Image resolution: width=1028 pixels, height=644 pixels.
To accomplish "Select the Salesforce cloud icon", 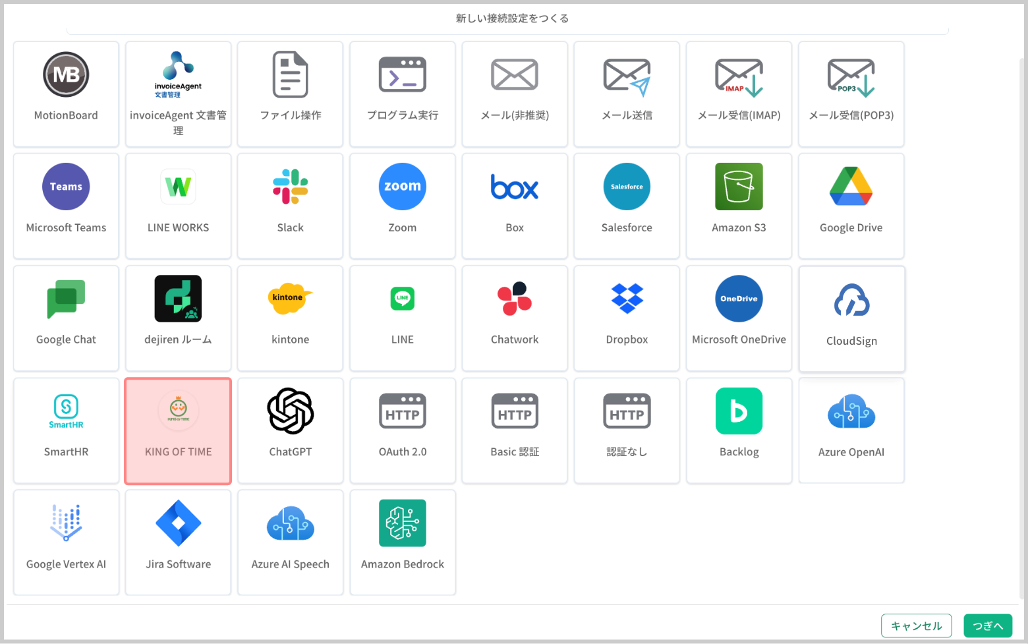I will [627, 187].
